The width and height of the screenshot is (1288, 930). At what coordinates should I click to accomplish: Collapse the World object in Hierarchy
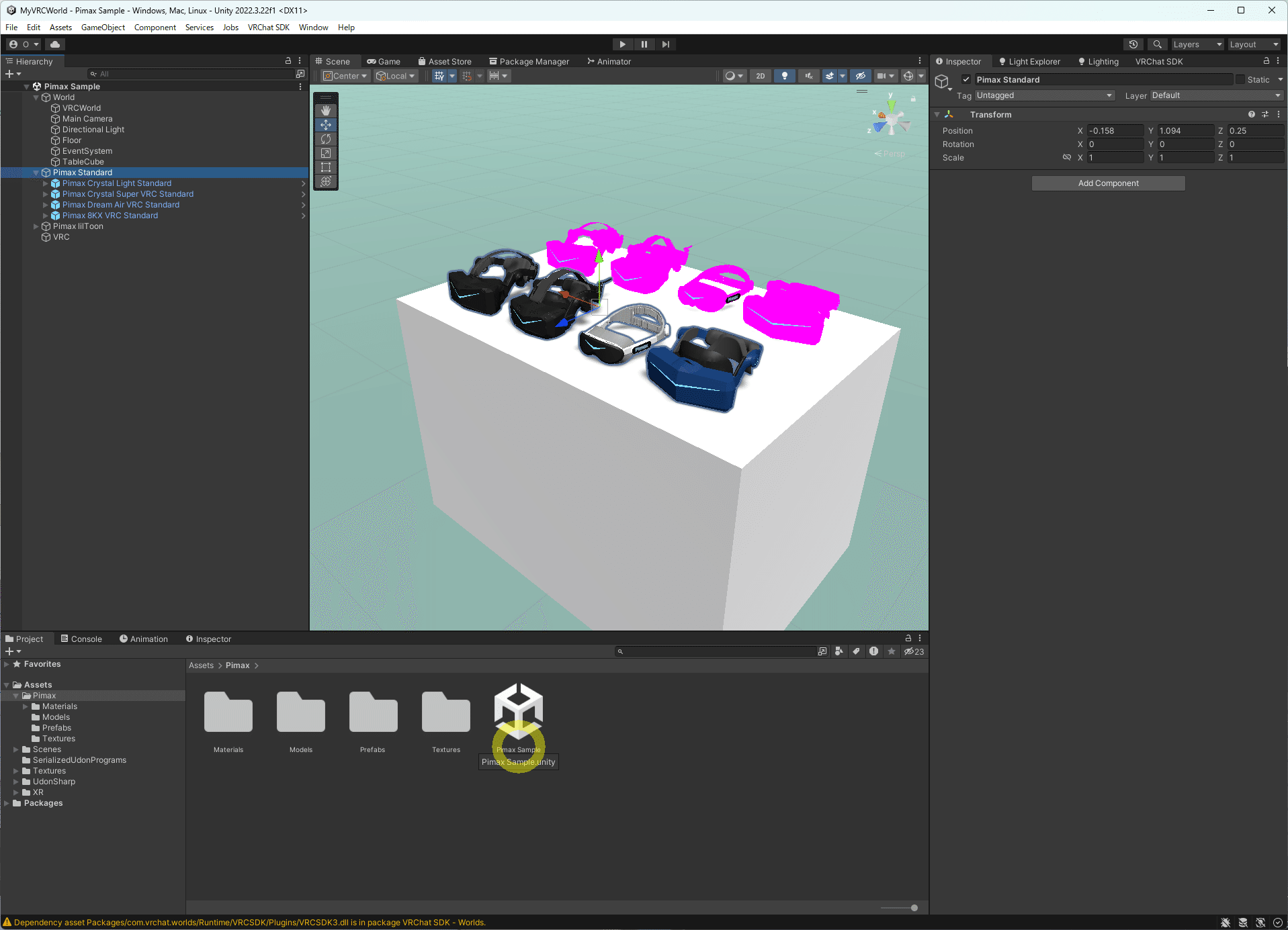point(36,97)
